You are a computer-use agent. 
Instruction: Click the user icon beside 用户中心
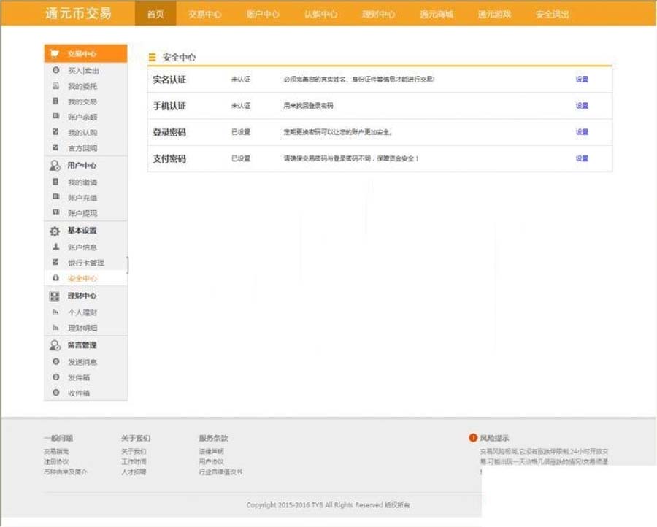(x=55, y=166)
